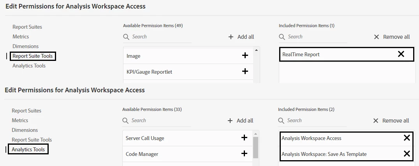Select the KPI/Gauge Reportlet row text
Screen dimensions: 419x166
[150, 72]
